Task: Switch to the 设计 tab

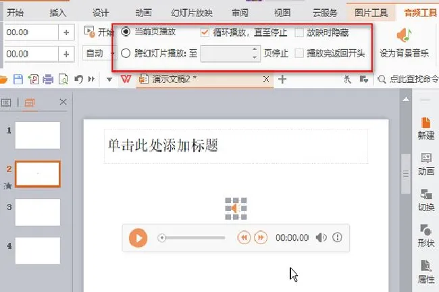Action: point(101,13)
